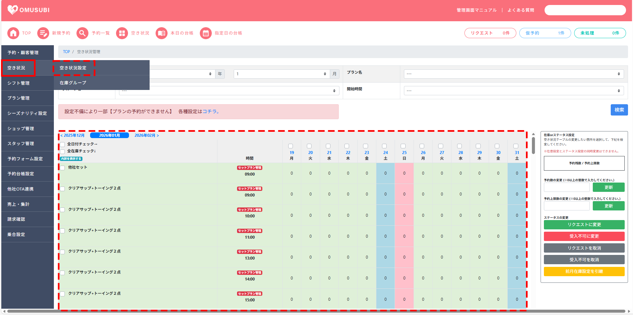Click the 本日の台帳 book icon
The height and width of the screenshot is (315, 633).
click(x=161, y=33)
